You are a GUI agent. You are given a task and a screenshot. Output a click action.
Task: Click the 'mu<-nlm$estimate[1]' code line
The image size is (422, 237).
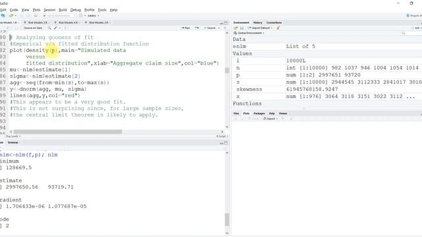point(40,70)
